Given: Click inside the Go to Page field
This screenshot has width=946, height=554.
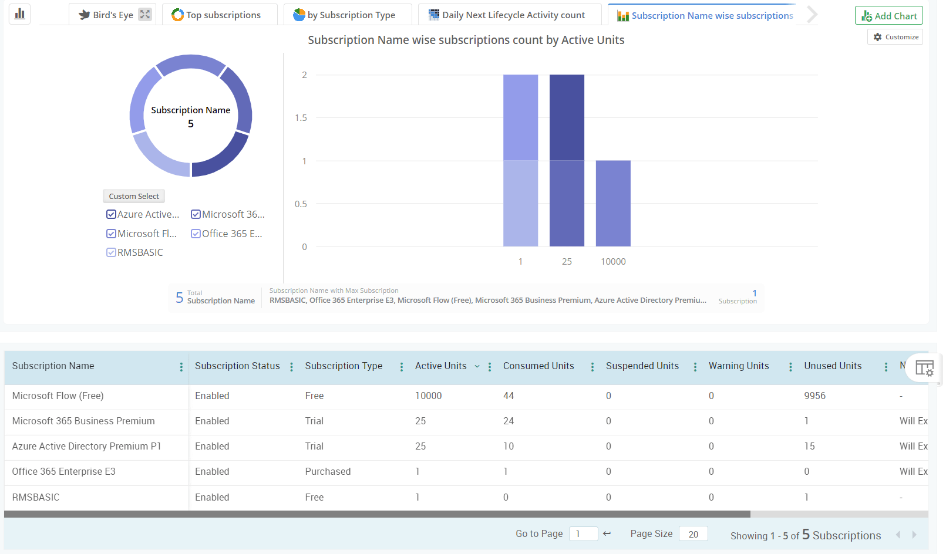Looking at the screenshot, I should point(583,533).
